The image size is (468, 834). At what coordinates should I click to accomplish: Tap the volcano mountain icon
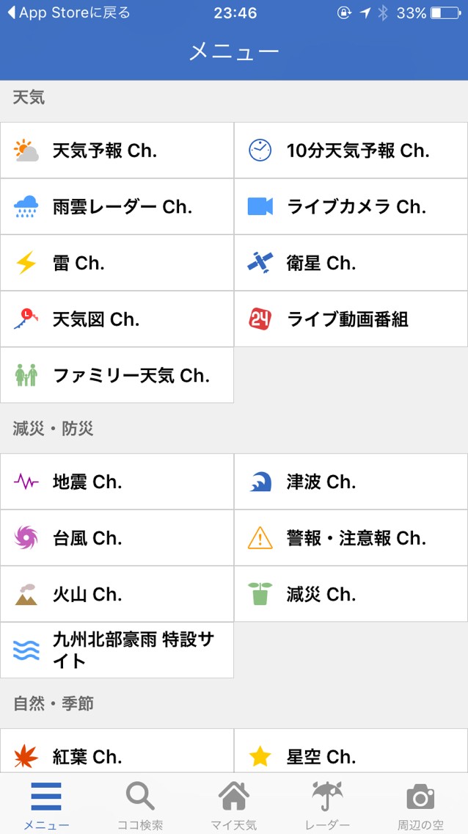click(26, 594)
